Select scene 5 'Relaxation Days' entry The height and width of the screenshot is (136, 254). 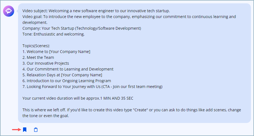point(62,75)
